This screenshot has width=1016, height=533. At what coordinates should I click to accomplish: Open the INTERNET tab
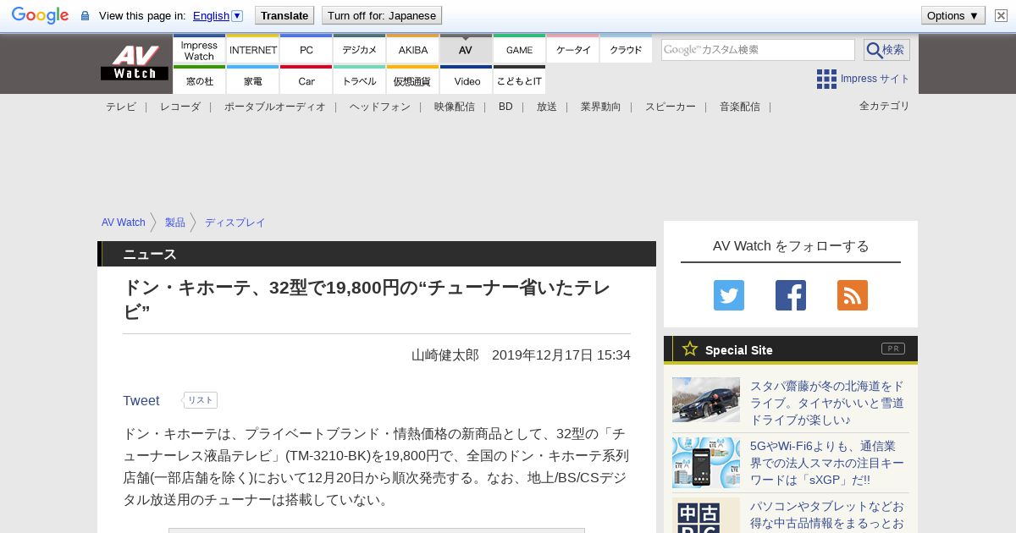[x=253, y=49]
